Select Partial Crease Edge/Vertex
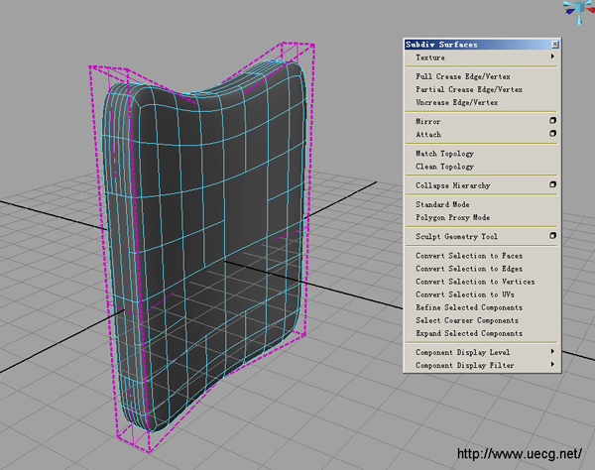 point(469,89)
